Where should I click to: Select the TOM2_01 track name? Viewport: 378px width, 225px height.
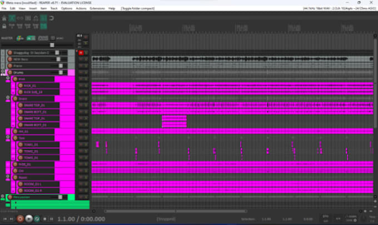(31, 151)
